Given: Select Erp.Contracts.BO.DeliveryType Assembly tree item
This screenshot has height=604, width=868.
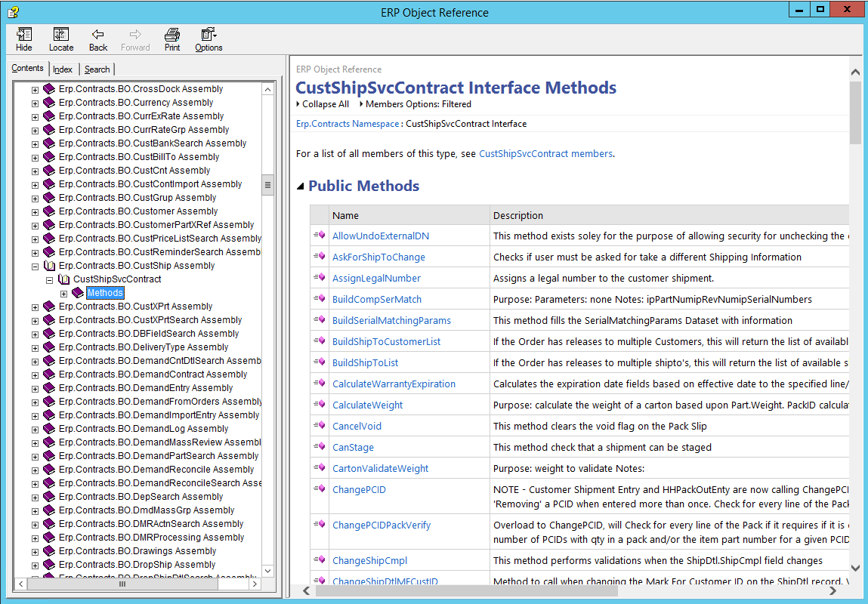Looking at the screenshot, I should click(144, 347).
